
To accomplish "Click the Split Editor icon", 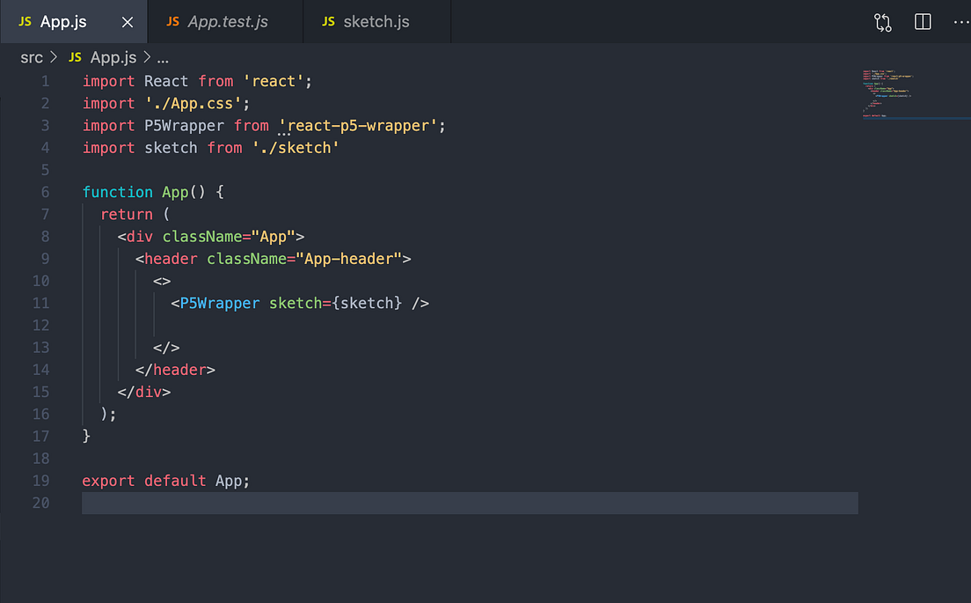I will coord(922,22).
